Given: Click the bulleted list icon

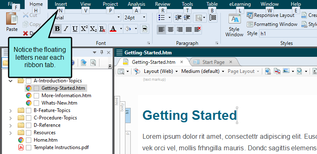Looking at the screenshot, I should [162, 18].
